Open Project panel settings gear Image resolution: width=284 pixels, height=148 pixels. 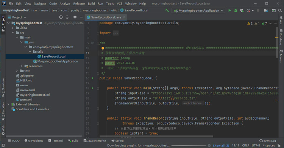75,17
